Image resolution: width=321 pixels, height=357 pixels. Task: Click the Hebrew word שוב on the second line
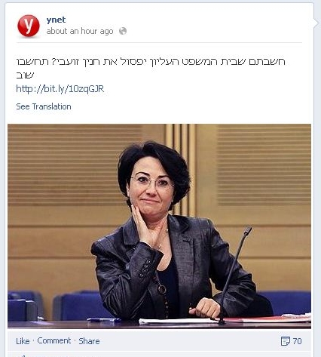pos(25,75)
